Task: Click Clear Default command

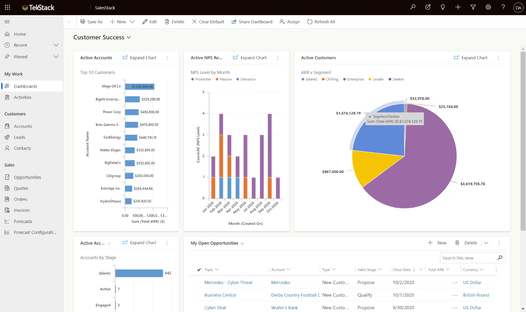Action: [x=208, y=22]
